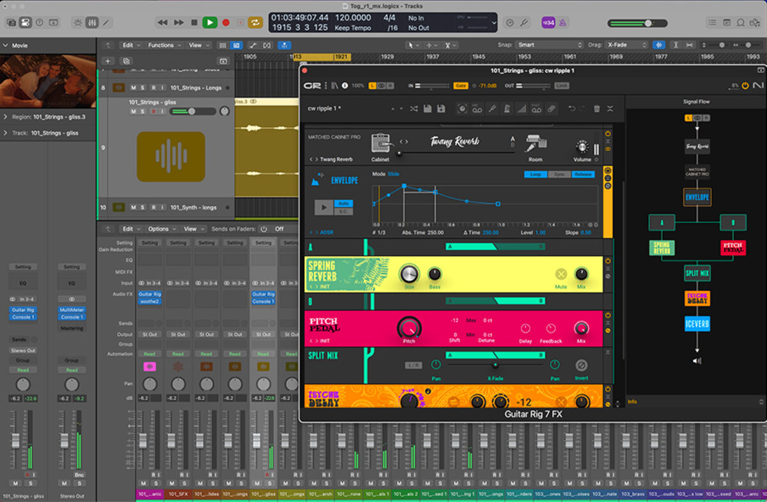Viewport: 767px width, 502px height.
Task: Mute the 101_Strings - Longs track
Action: (x=133, y=88)
